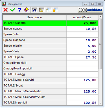This screenshot has height=108, width=105.
Task: Click the binoculars search icon
Action: click(x=35, y=10)
